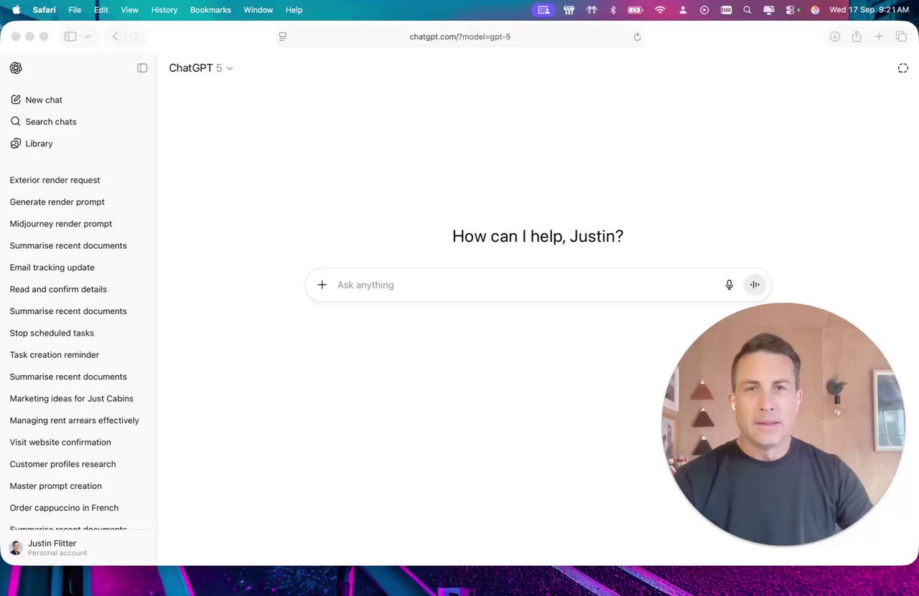Open the File menu
Screen dimensions: 919x596
pos(75,10)
